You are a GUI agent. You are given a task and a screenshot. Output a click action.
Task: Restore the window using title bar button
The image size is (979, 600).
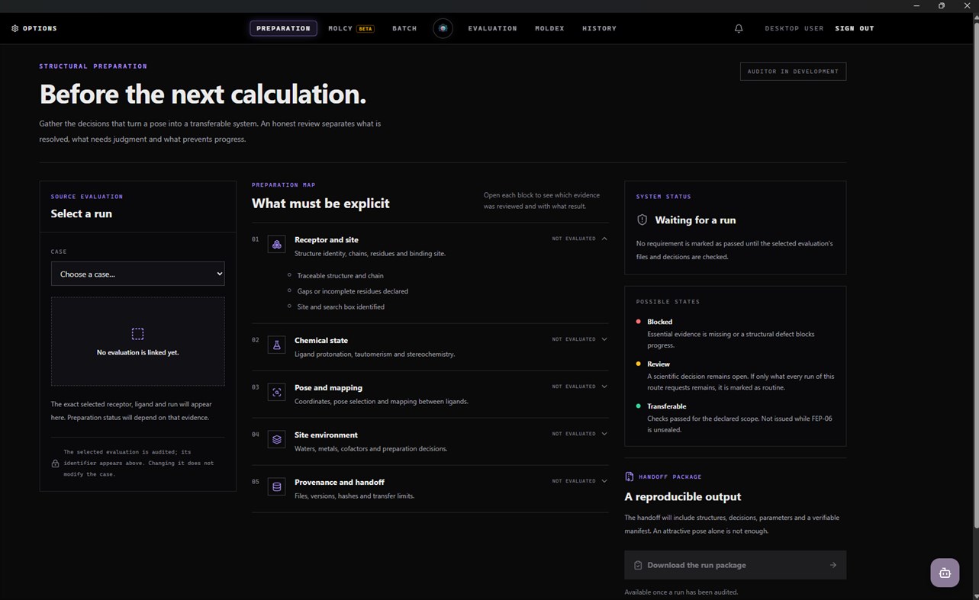click(941, 5)
